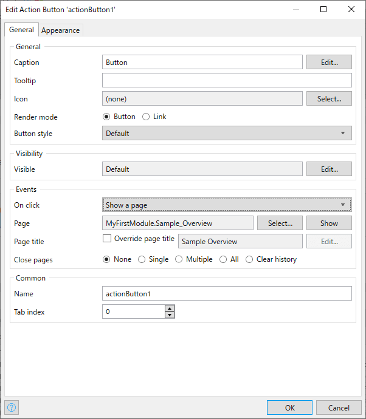
Task: Open the Button style dropdown
Action: pos(227,134)
